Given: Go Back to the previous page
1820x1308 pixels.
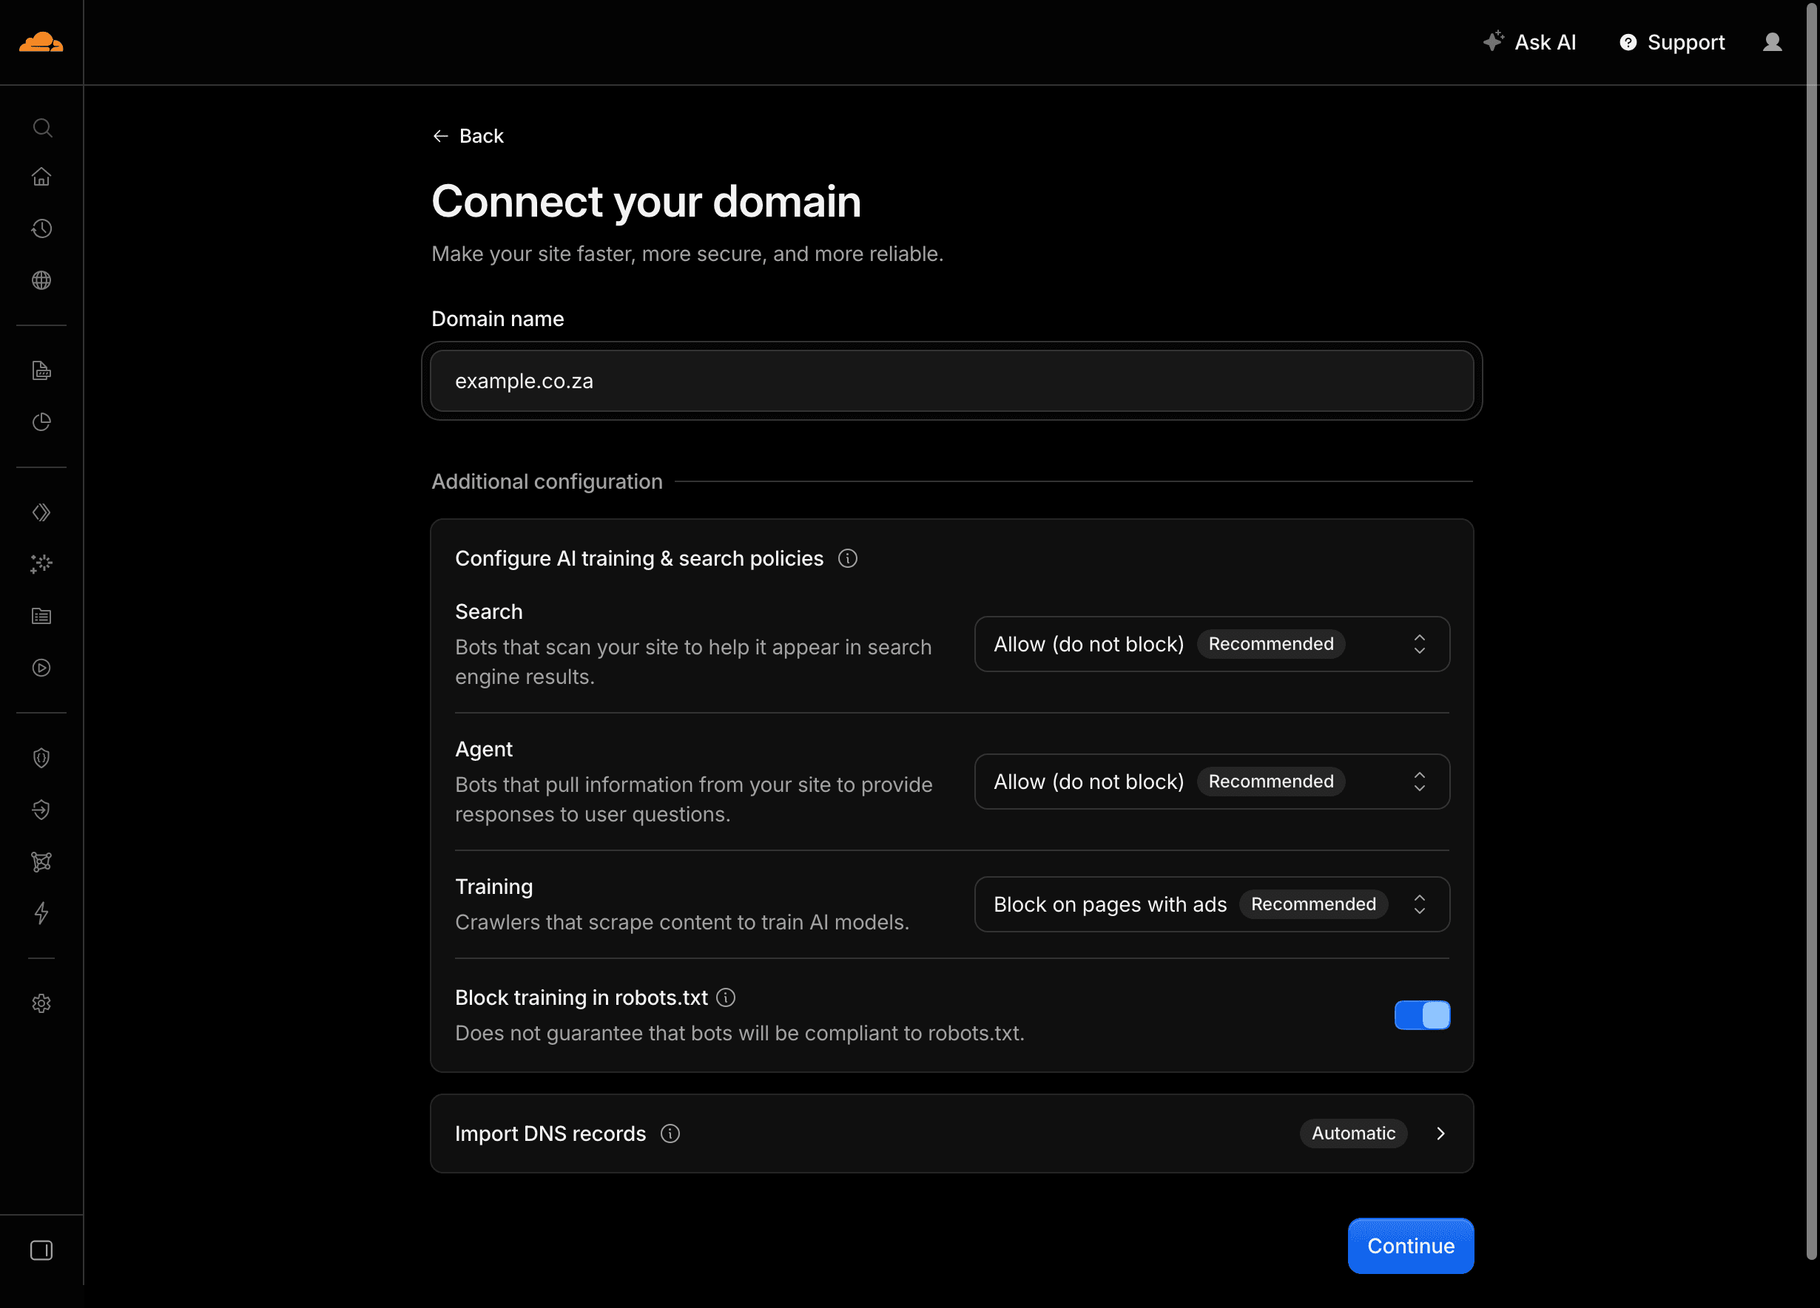Looking at the screenshot, I should point(468,135).
